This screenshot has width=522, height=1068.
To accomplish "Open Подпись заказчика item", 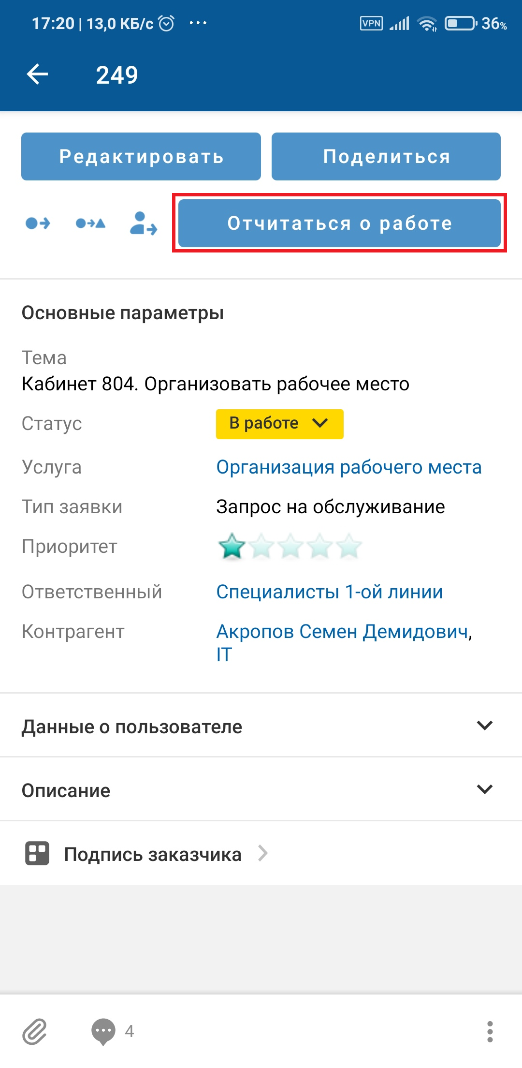I will [153, 854].
